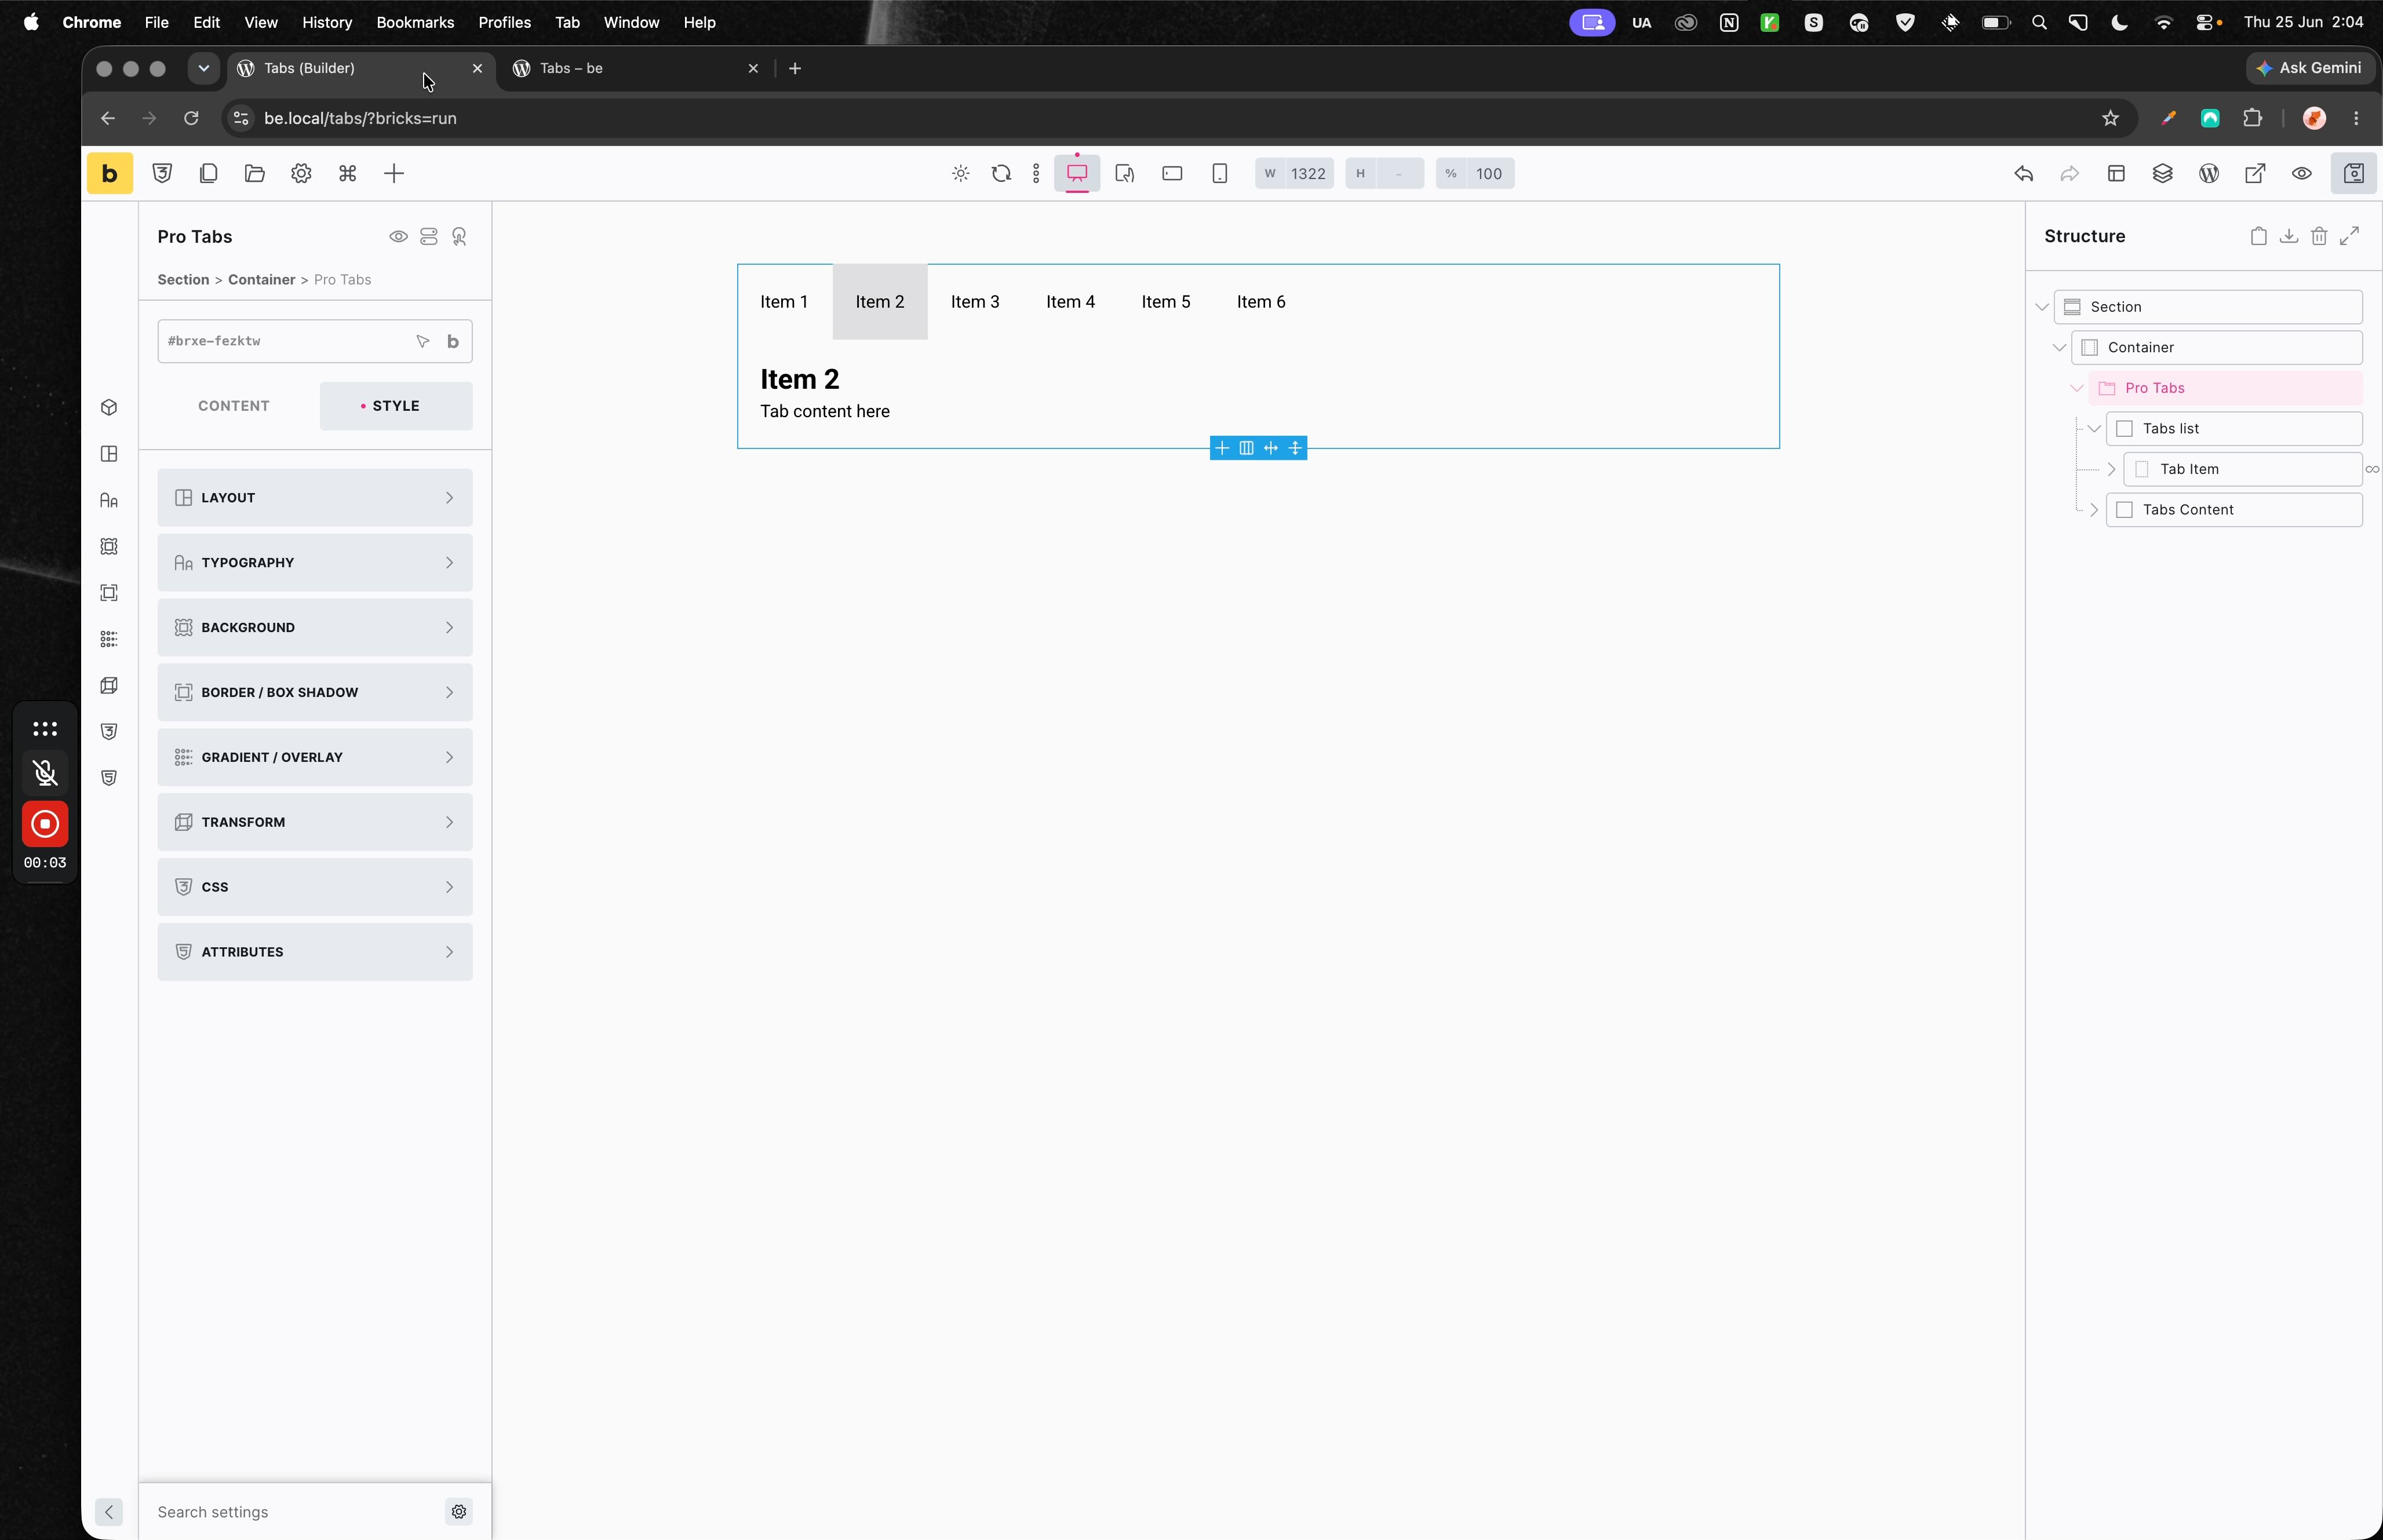Click the zoom percent field showing 100
Viewport: 2383px width, 1540px height.
click(x=1475, y=173)
